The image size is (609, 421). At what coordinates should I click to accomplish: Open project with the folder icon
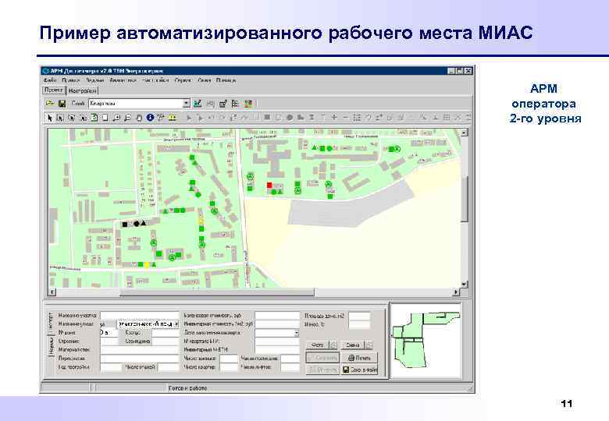(50, 104)
